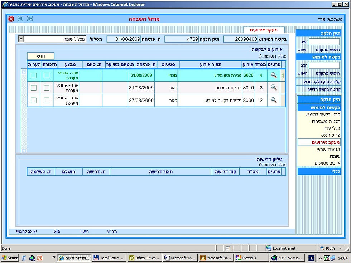This screenshot has height=263, width=351.
Task: Click the בדיקת השבחה event description
Action: tap(228, 88)
